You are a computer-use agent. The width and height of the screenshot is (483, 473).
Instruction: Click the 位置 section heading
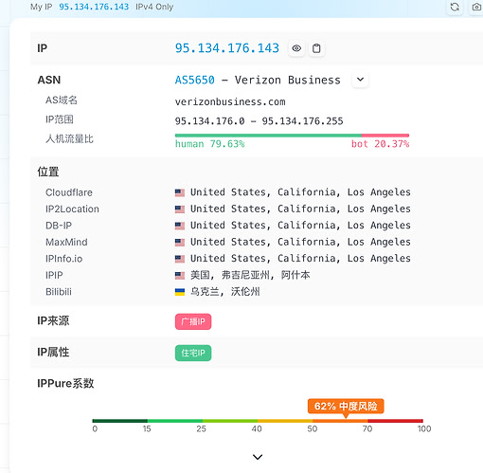pos(48,172)
